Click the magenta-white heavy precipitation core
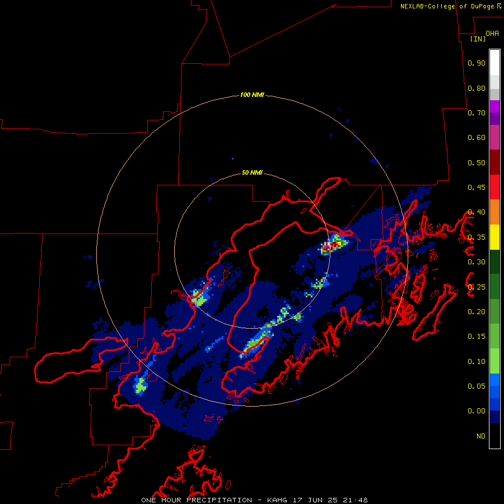This screenshot has width=504, height=504. (x=330, y=246)
